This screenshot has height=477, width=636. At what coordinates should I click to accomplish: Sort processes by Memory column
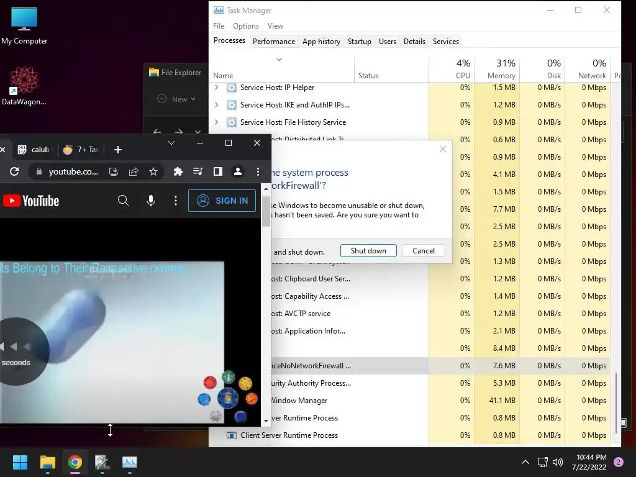coord(497,69)
